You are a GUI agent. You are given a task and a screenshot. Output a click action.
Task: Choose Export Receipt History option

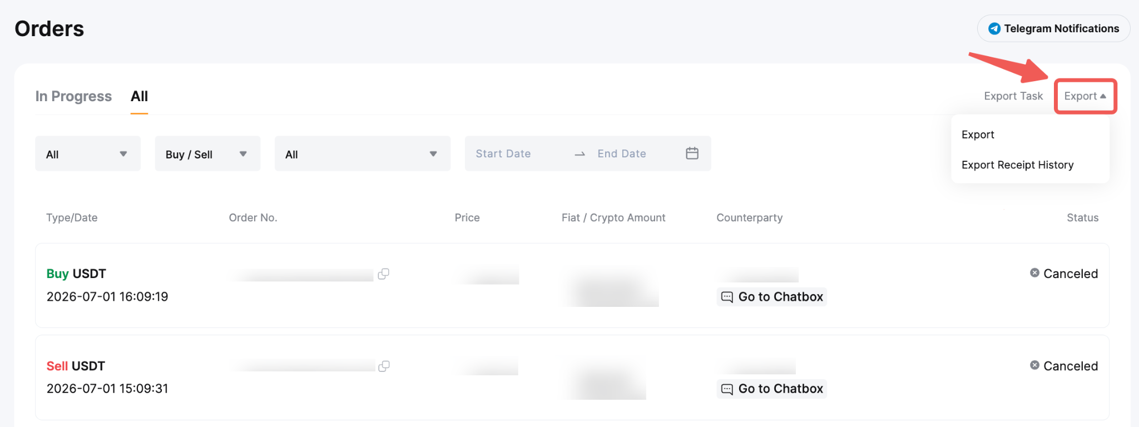tap(1017, 165)
